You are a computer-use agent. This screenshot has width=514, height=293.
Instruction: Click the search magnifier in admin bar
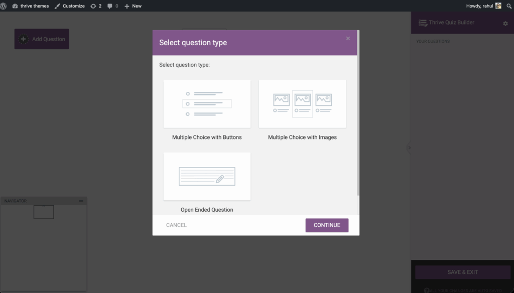508,6
